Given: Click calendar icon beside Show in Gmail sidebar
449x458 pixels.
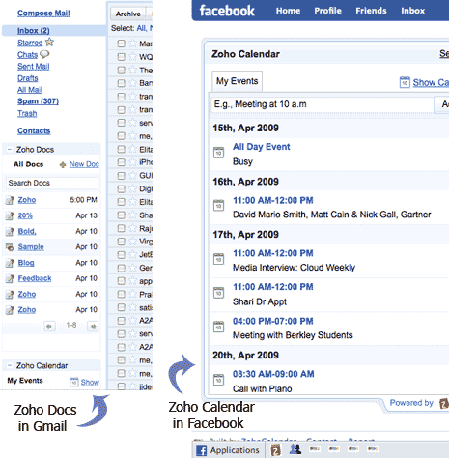Looking at the screenshot, I should pyautogui.click(x=74, y=382).
